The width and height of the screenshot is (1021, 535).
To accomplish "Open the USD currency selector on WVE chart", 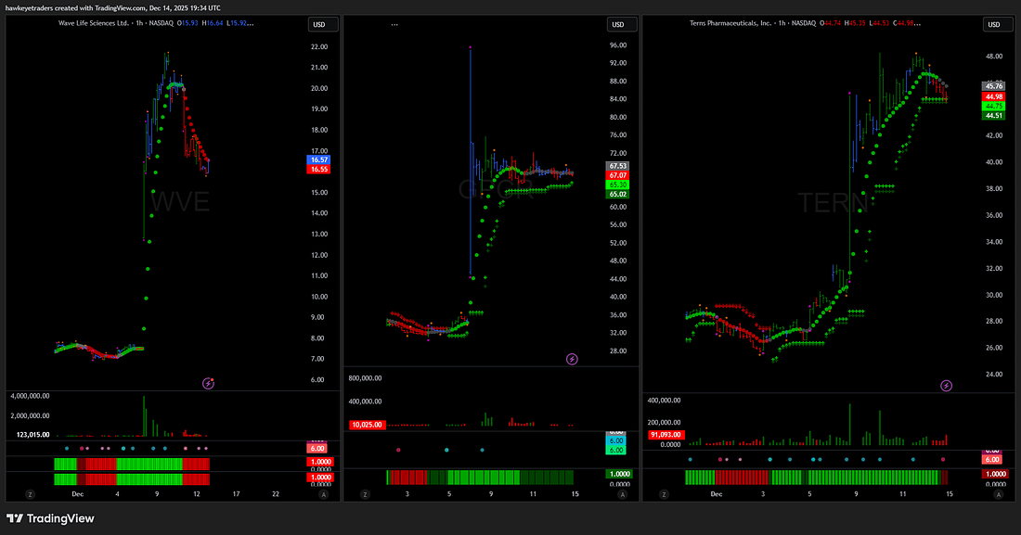I will [323, 25].
